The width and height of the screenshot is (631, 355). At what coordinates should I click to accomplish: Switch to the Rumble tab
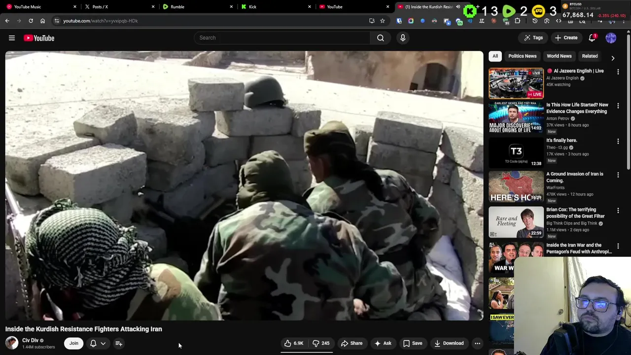(x=197, y=7)
